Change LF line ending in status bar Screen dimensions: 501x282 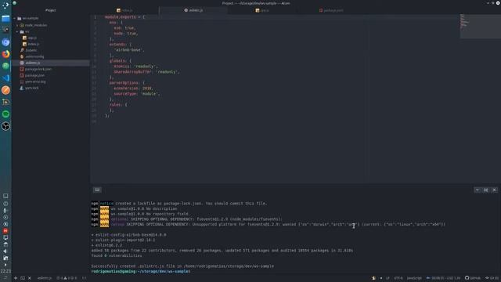point(387,278)
